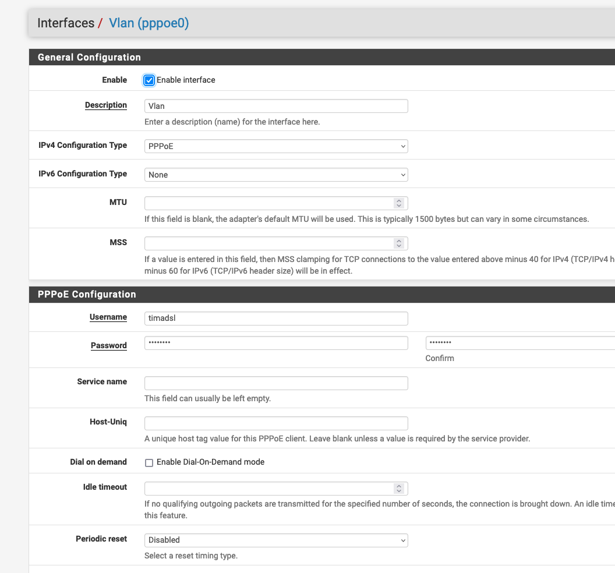Go to Interfaces breadcrumb link

pyautogui.click(x=66, y=23)
